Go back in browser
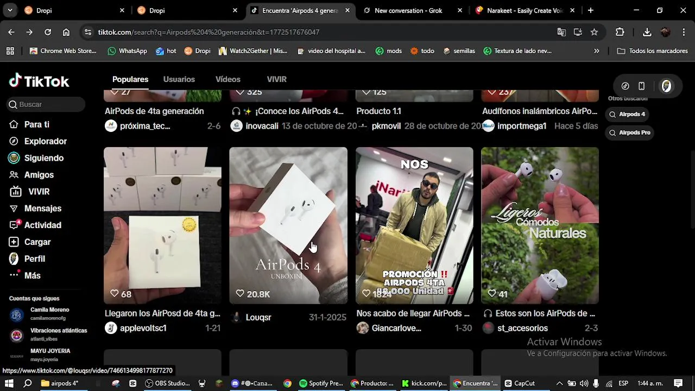Screen dimensions: 695x391 pyautogui.click(x=11, y=32)
